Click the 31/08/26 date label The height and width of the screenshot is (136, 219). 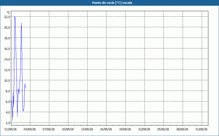[x=201, y=129]
